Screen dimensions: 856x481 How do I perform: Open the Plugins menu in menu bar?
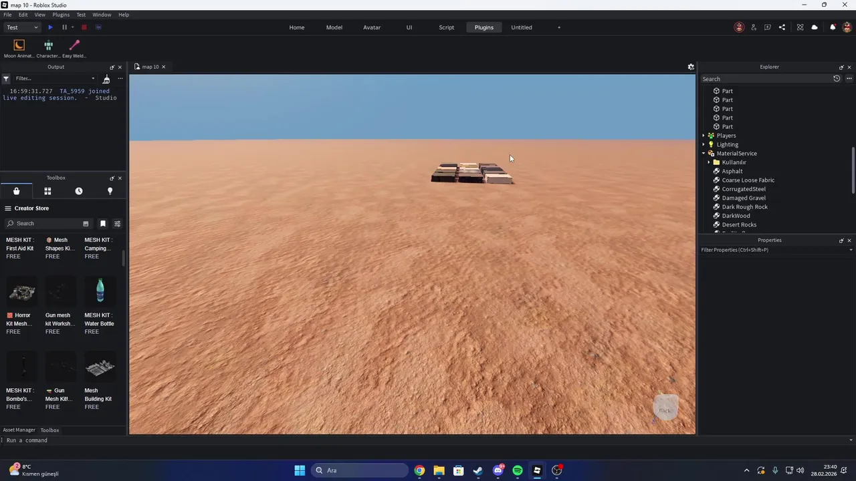[61, 15]
